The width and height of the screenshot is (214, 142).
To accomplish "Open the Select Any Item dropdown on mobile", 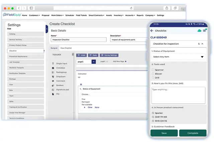I will [x=178, y=57].
